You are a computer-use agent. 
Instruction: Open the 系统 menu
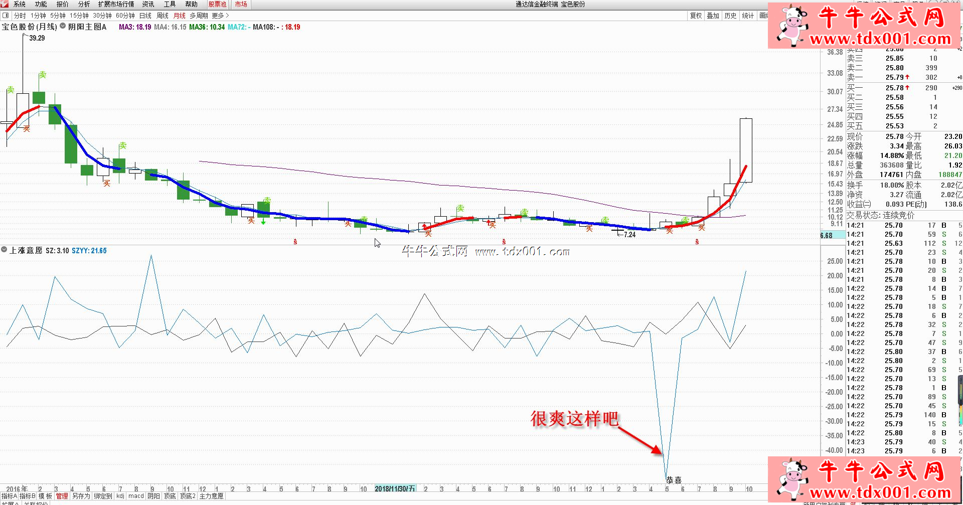click(x=20, y=4)
